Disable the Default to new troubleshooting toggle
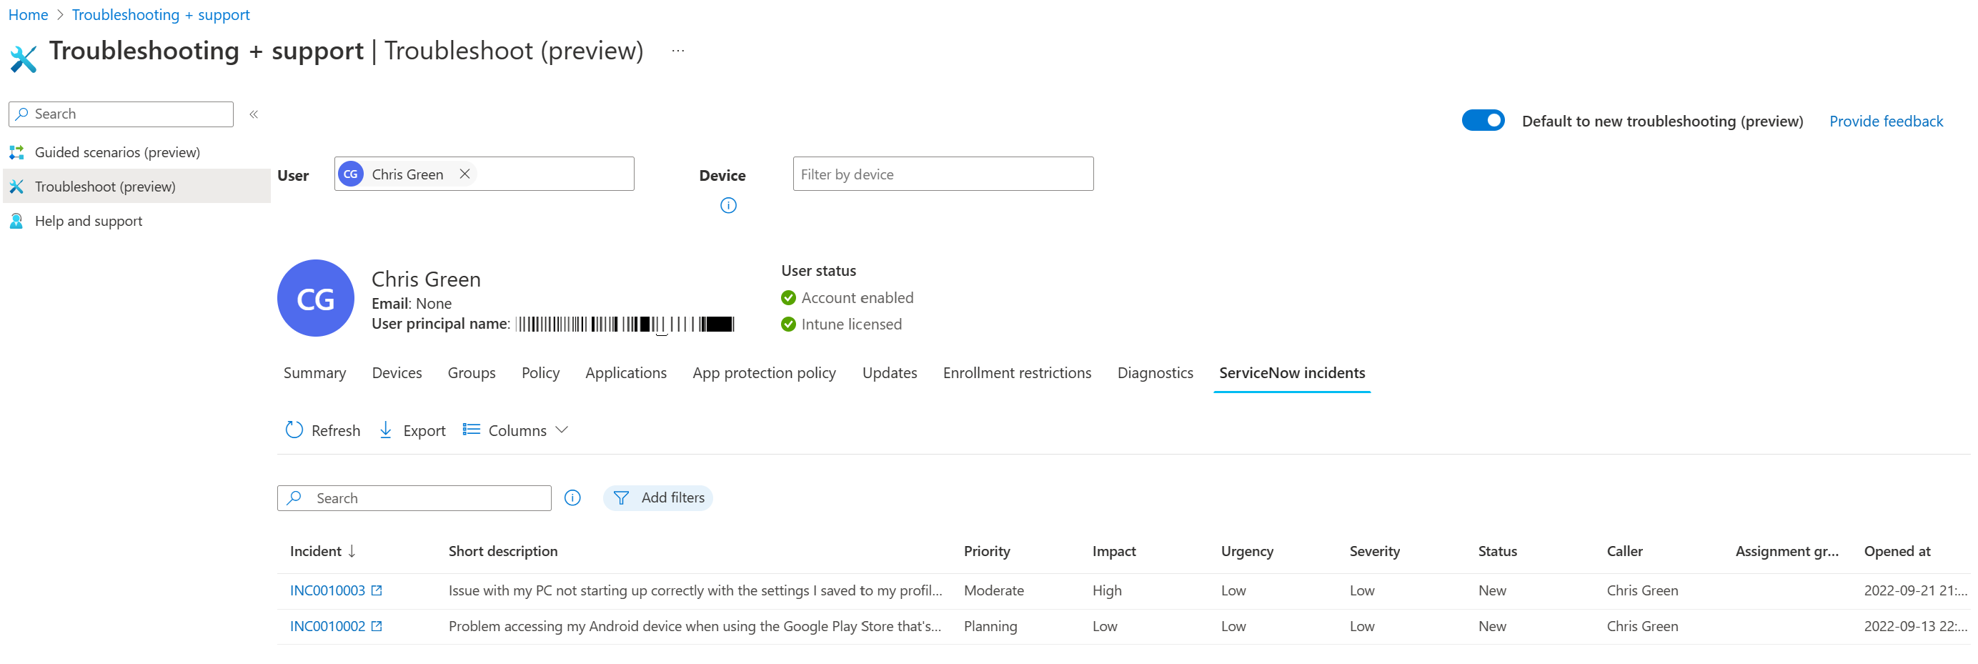Screen dimensions: 1978x664 tap(1483, 120)
